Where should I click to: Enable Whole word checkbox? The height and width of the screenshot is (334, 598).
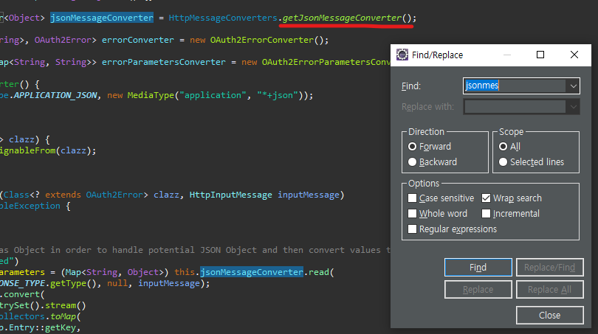(412, 214)
